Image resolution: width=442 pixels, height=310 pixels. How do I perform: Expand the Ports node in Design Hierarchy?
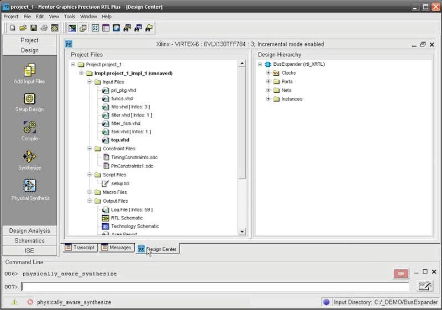269,81
